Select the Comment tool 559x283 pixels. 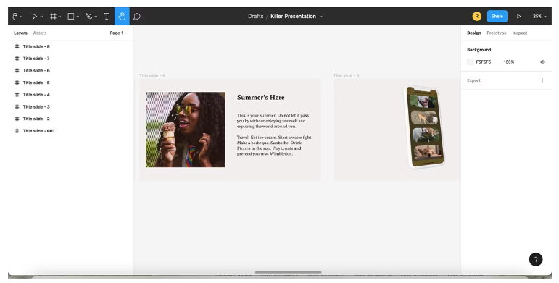click(137, 17)
